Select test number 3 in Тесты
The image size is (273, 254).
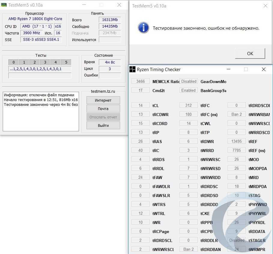[45, 62]
